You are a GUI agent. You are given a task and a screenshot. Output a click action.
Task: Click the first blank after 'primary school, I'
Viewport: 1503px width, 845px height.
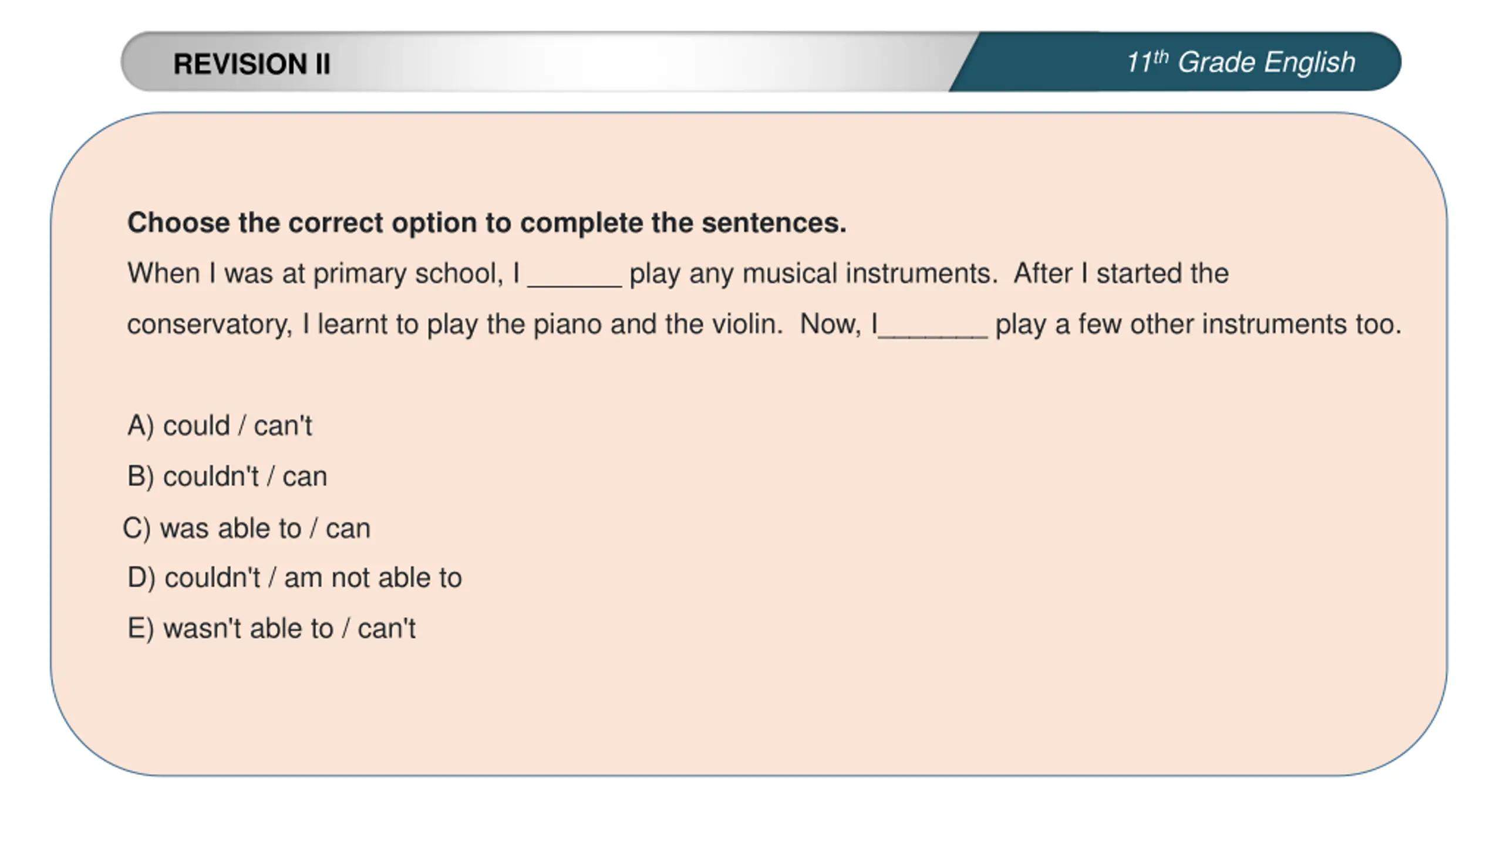574,276
